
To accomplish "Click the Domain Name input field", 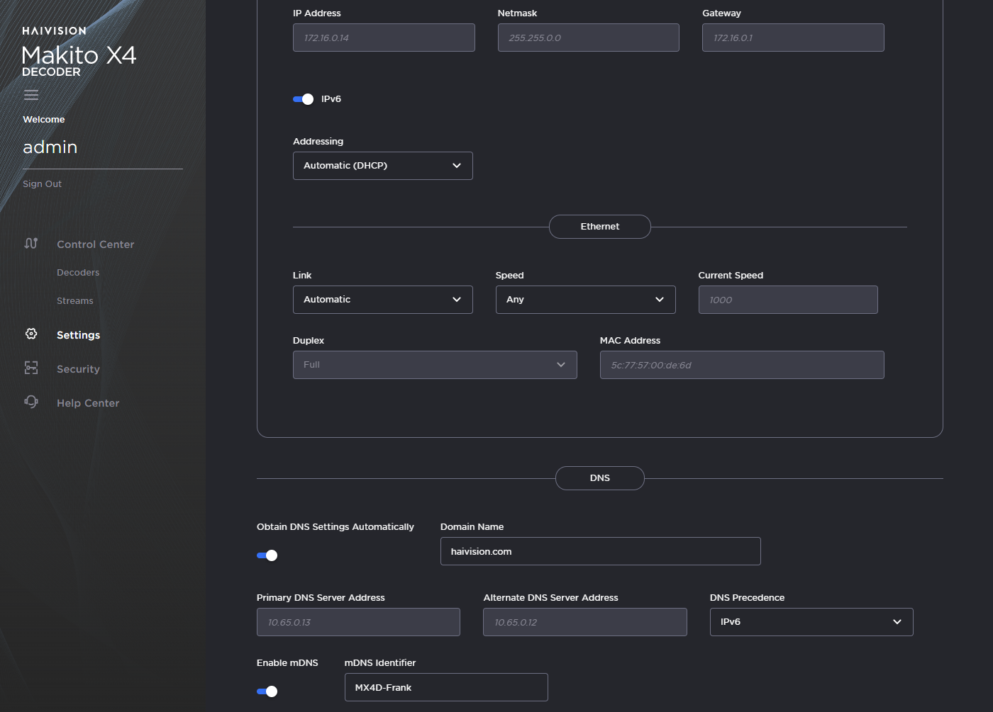I will (x=599, y=550).
